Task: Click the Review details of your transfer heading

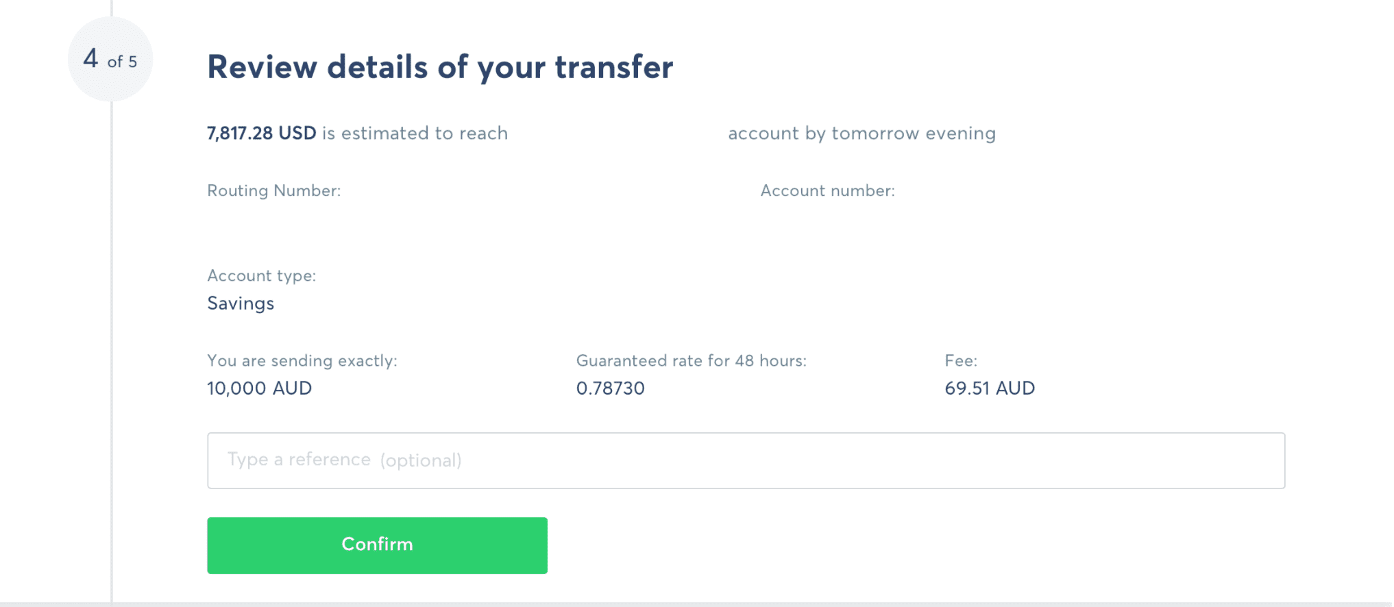Action: point(440,66)
